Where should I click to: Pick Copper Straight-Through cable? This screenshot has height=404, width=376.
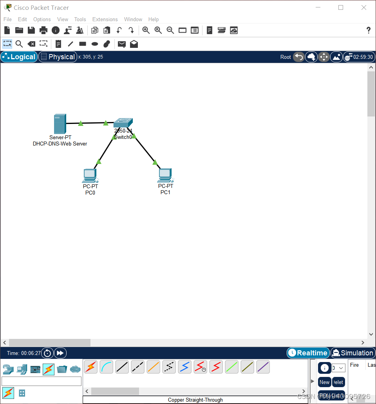coord(122,367)
